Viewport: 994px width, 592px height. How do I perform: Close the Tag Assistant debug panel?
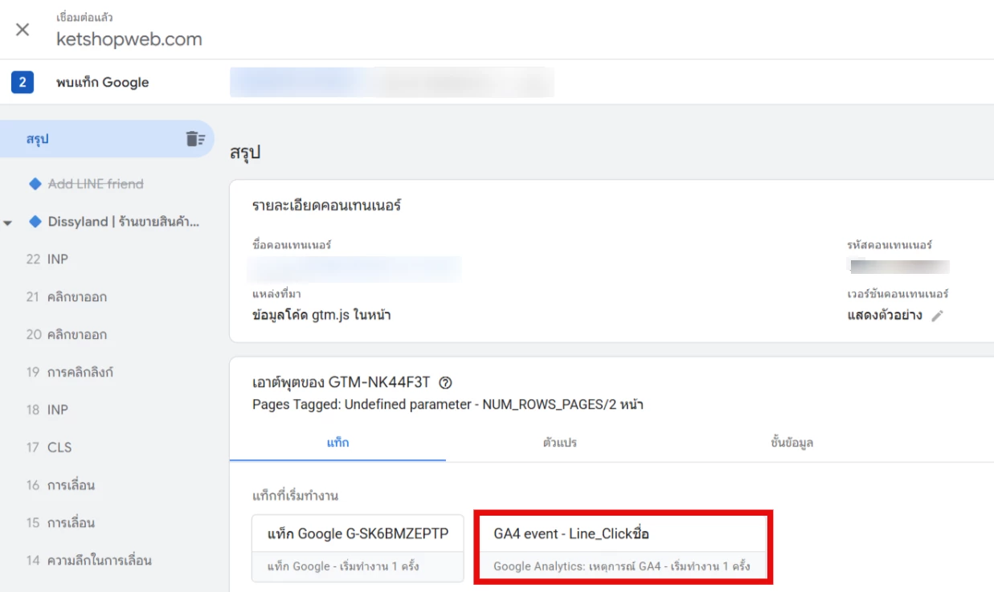point(22,30)
